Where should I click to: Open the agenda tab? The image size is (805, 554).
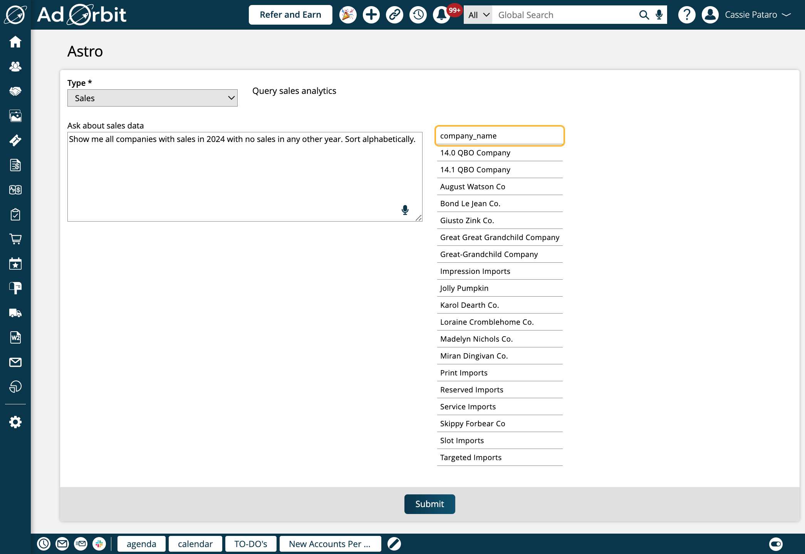click(x=141, y=544)
